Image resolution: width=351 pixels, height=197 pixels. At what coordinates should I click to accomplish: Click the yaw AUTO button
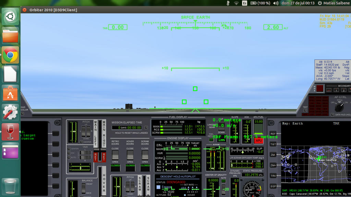(x=69, y=157)
